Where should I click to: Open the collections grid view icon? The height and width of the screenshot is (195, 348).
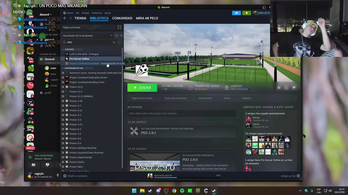pos(119,27)
